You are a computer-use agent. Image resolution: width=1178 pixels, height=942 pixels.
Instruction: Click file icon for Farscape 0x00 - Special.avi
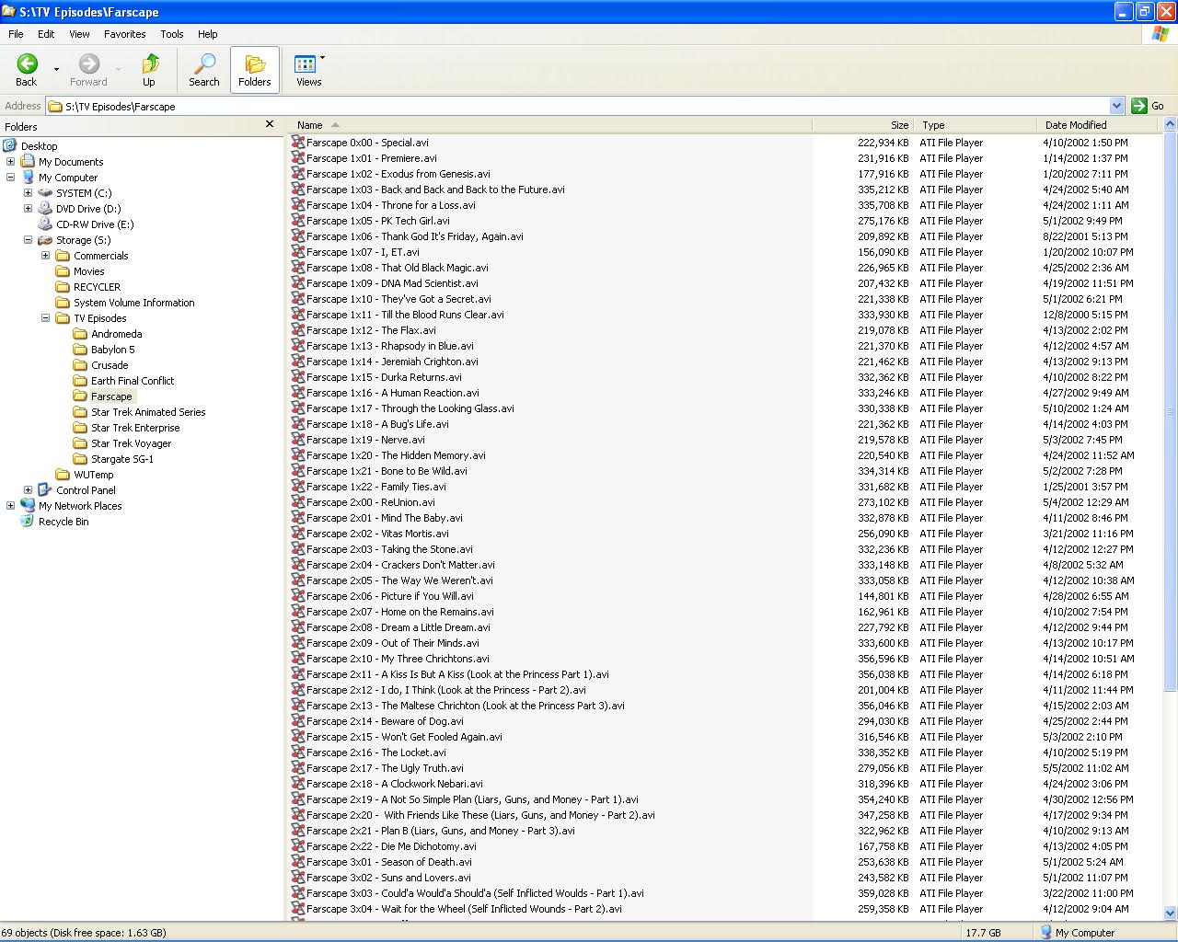[298, 143]
